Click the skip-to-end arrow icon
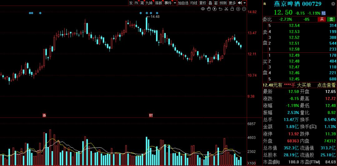 pyautogui.click(x=240, y=3)
